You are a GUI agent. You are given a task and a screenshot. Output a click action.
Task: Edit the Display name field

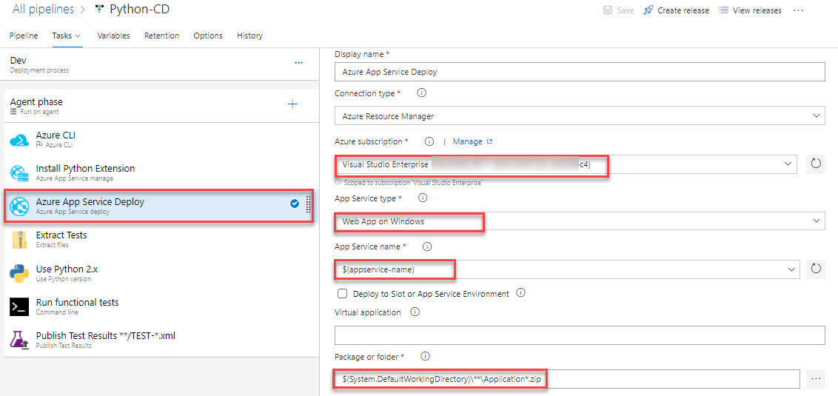(x=580, y=72)
